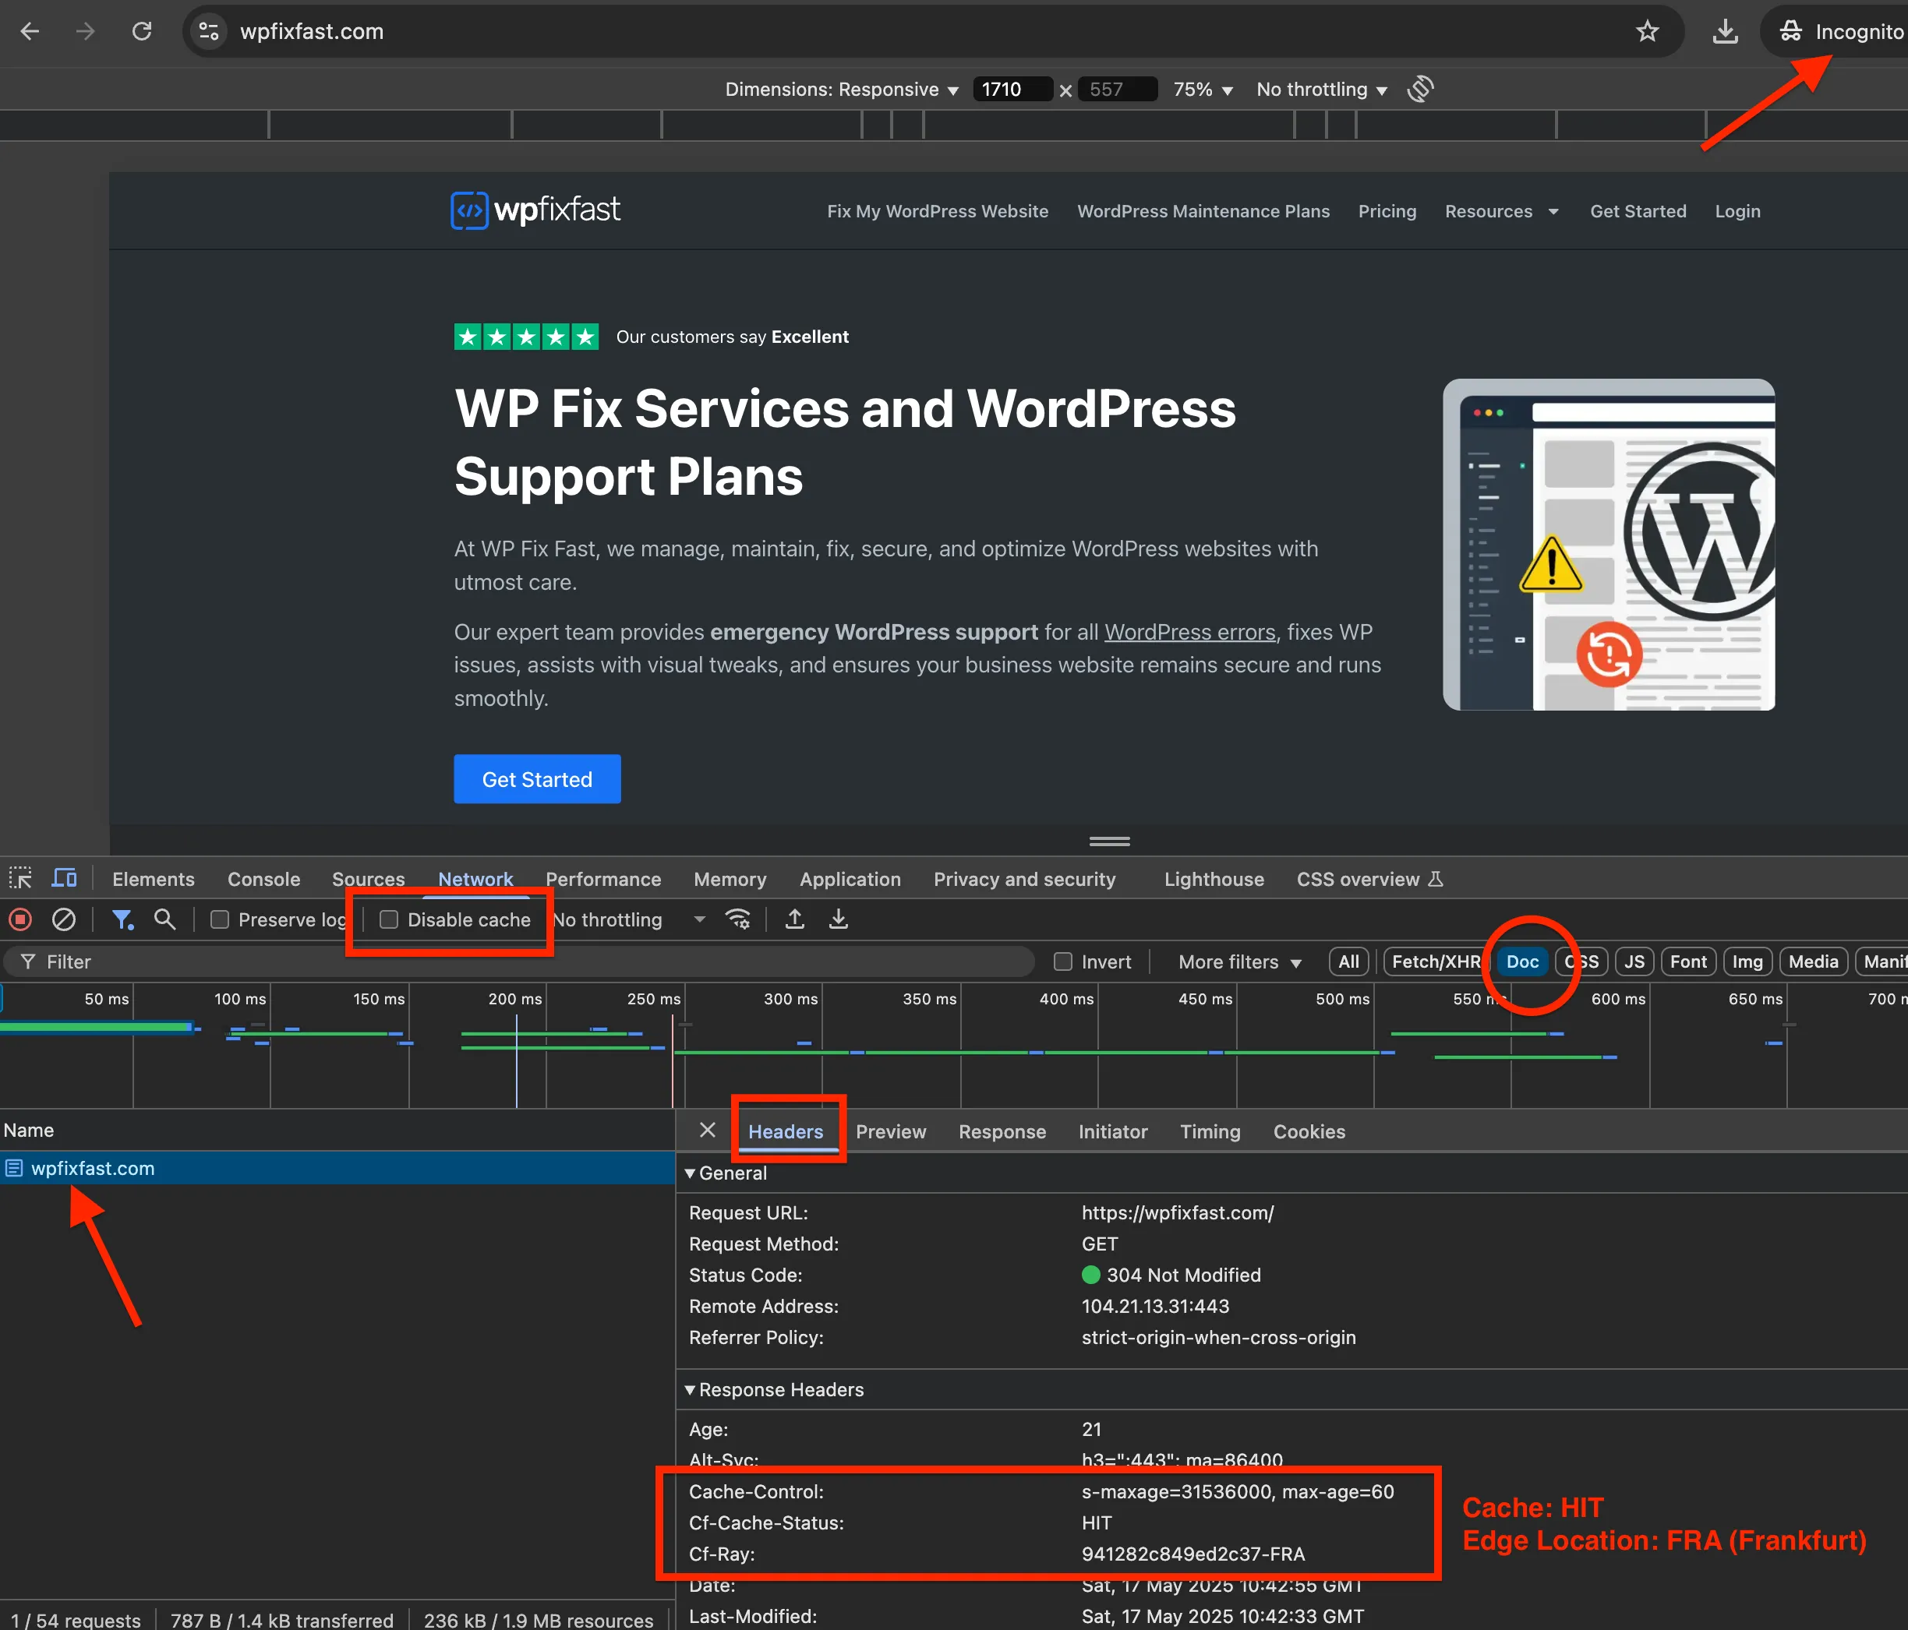Open the Dimensions: Responsive dropdown
The height and width of the screenshot is (1630, 1908).
click(x=841, y=90)
